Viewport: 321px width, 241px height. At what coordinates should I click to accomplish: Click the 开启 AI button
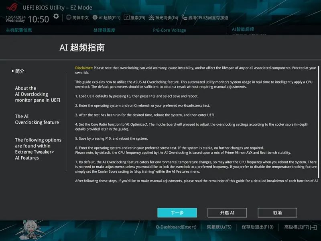(227, 213)
